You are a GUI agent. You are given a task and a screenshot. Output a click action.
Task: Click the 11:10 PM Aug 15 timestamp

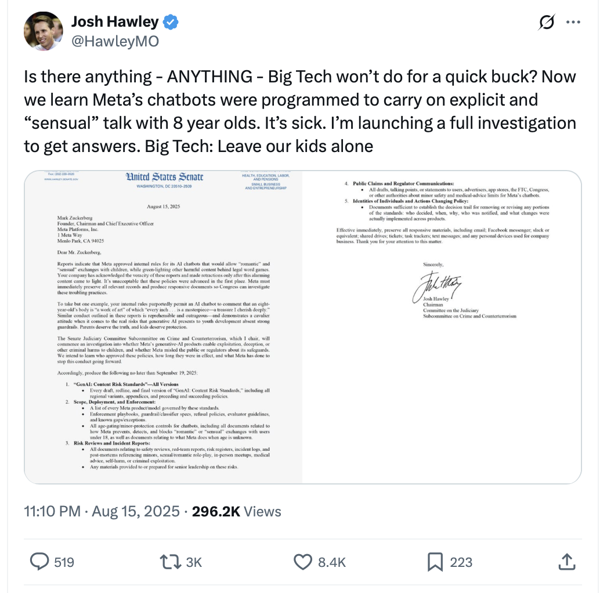click(102, 511)
